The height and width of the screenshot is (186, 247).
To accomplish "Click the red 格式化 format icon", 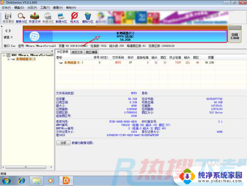I will 75,18.
